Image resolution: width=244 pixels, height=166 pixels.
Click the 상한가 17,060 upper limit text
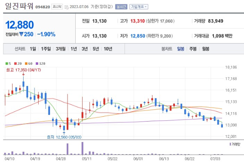(x=160, y=21)
